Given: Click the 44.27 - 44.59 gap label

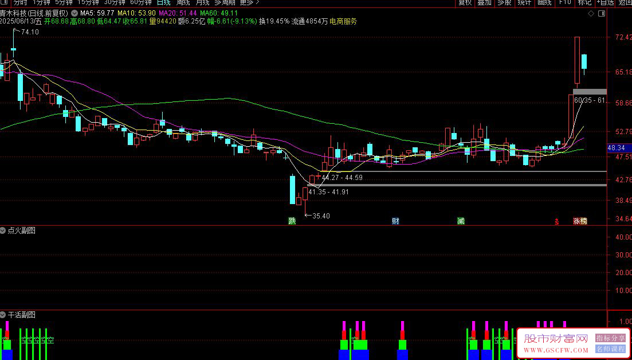Looking at the screenshot, I should (x=342, y=177).
